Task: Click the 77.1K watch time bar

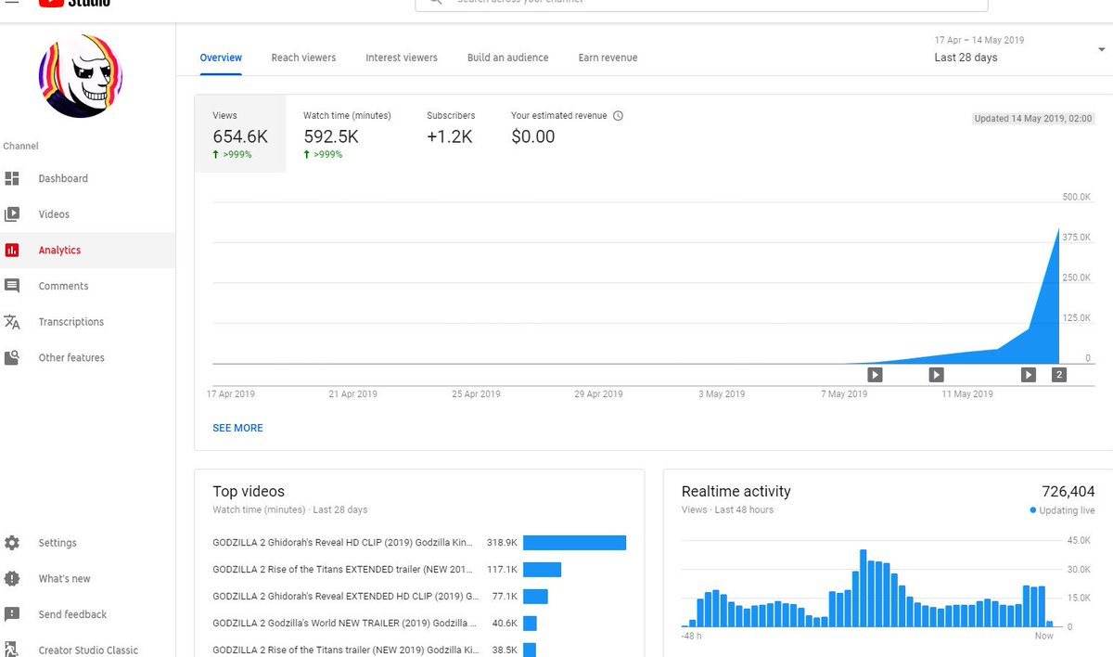Action: click(x=535, y=597)
